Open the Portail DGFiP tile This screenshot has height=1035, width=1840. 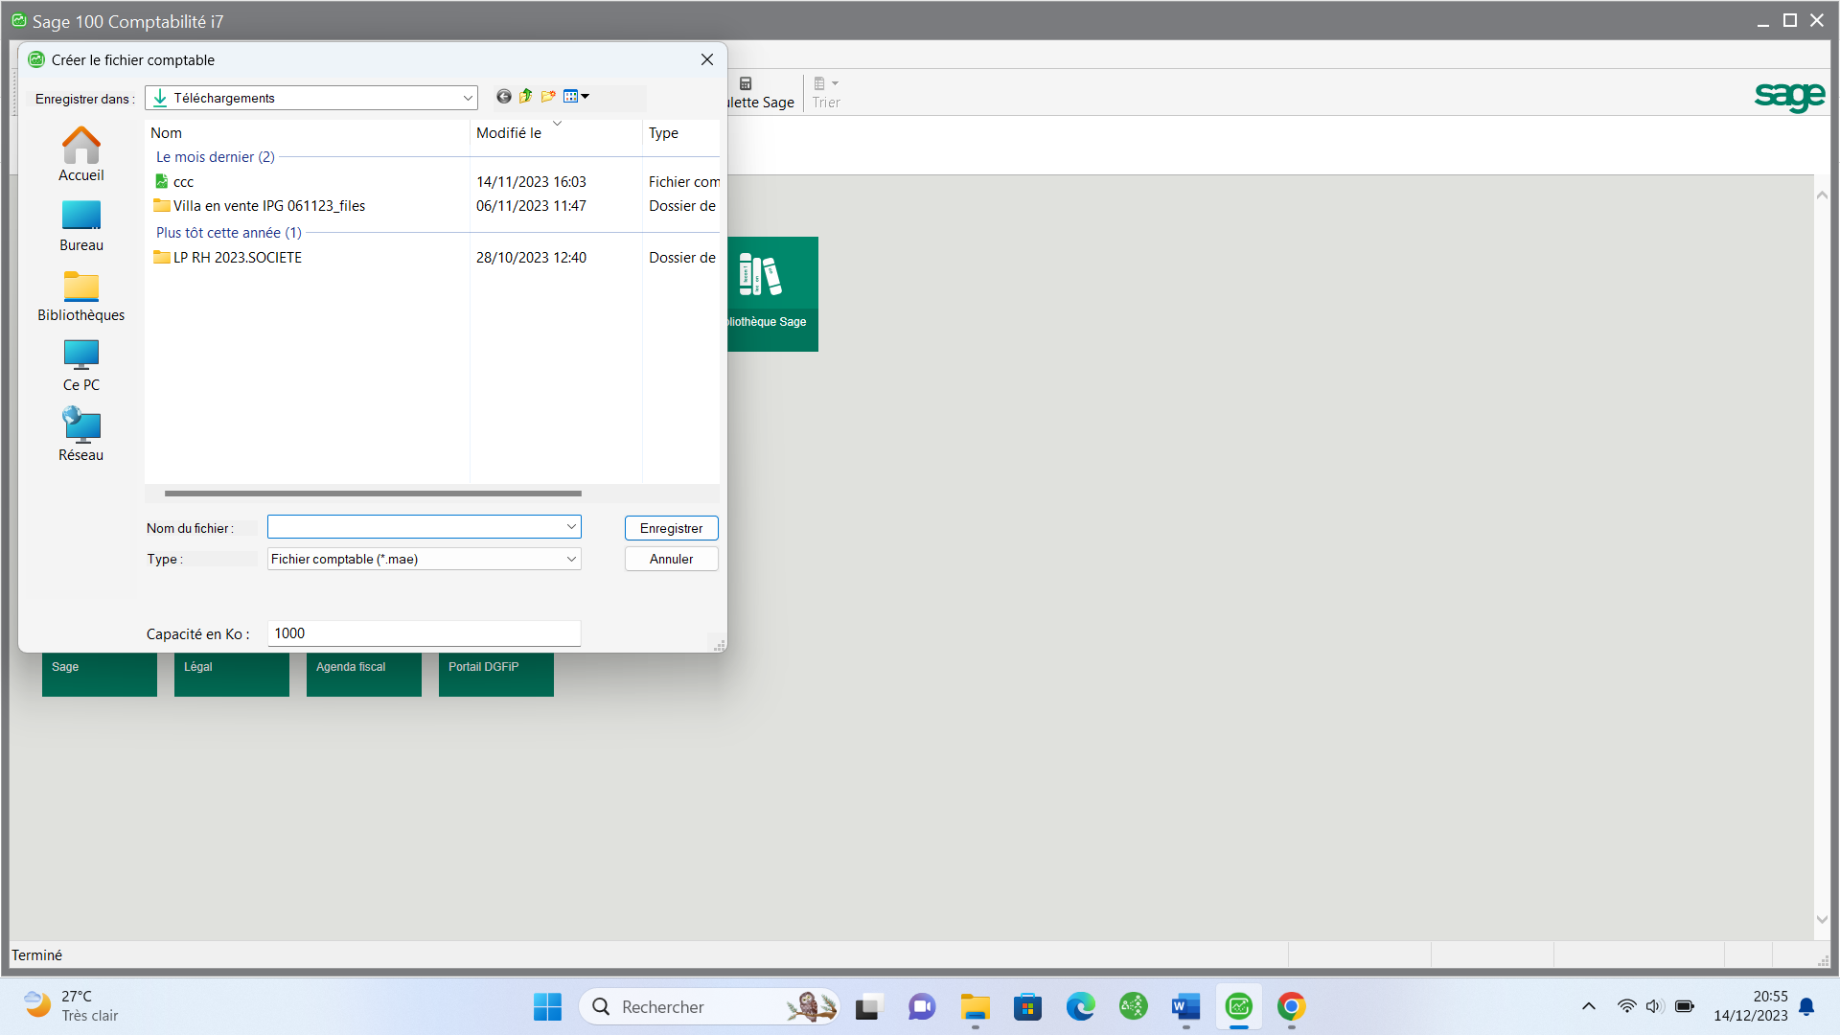(x=496, y=675)
